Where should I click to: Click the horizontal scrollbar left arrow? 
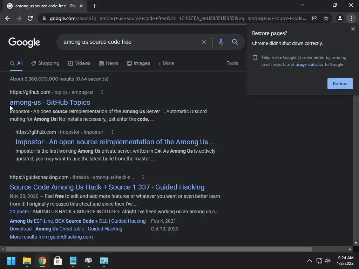pos(3,249)
